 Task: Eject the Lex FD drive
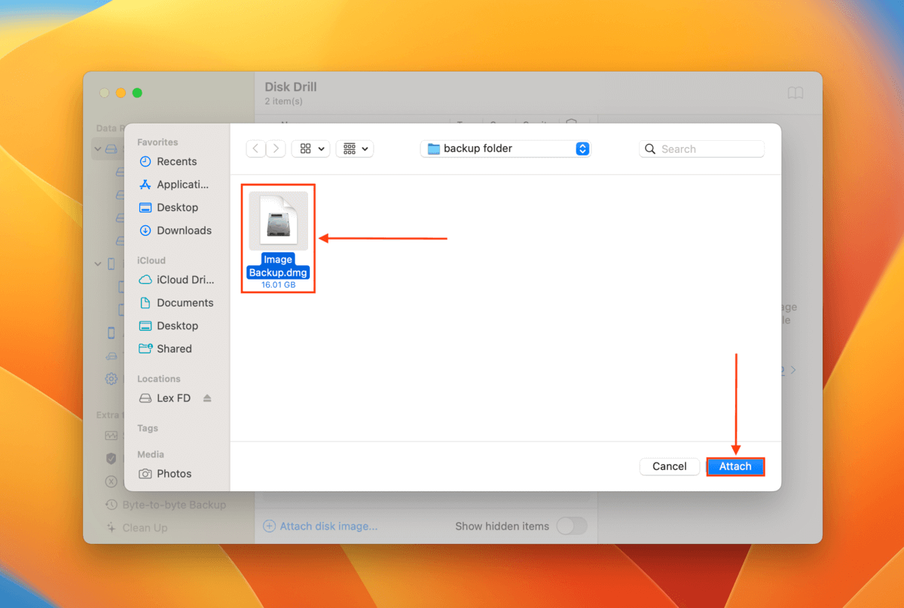click(207, 398)
